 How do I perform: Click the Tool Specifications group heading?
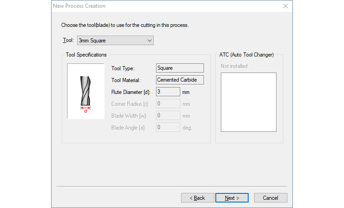tap(86, 55)
